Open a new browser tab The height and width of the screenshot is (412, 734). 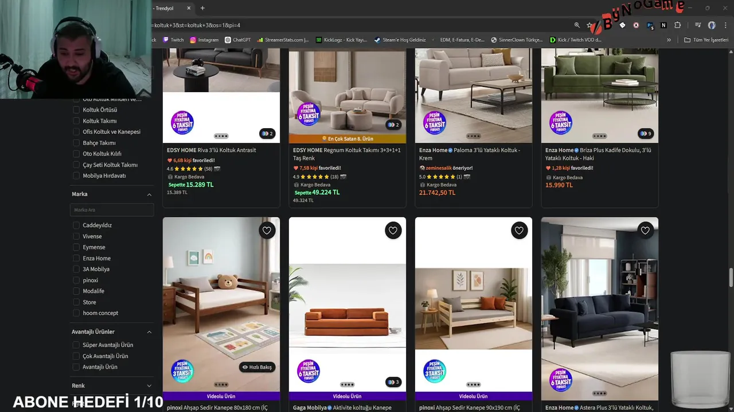202,8
